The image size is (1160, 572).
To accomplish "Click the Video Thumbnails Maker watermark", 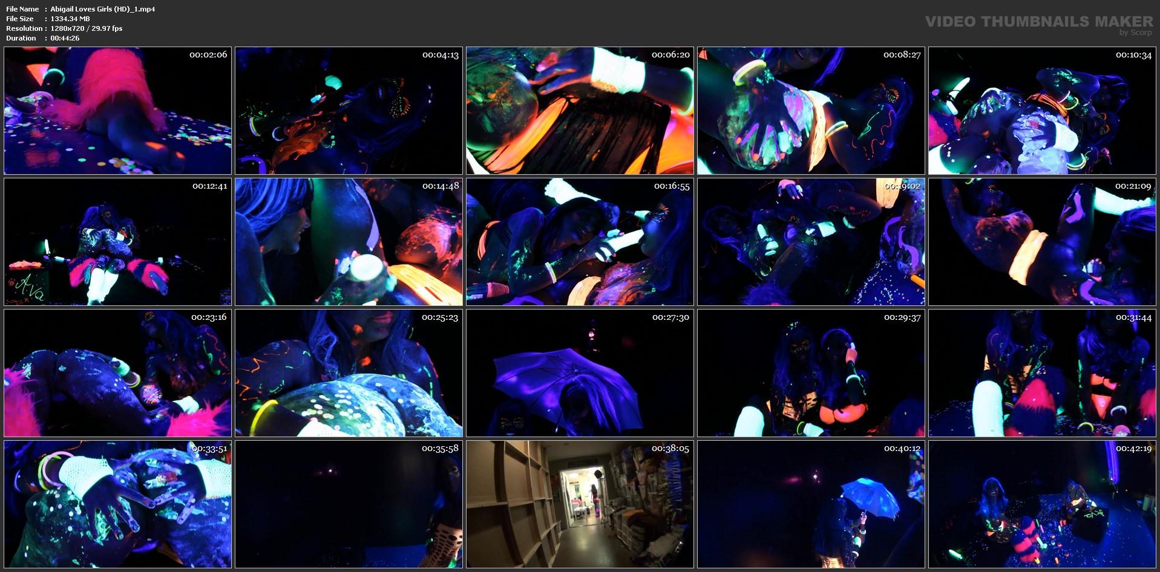I will 1039,21.
